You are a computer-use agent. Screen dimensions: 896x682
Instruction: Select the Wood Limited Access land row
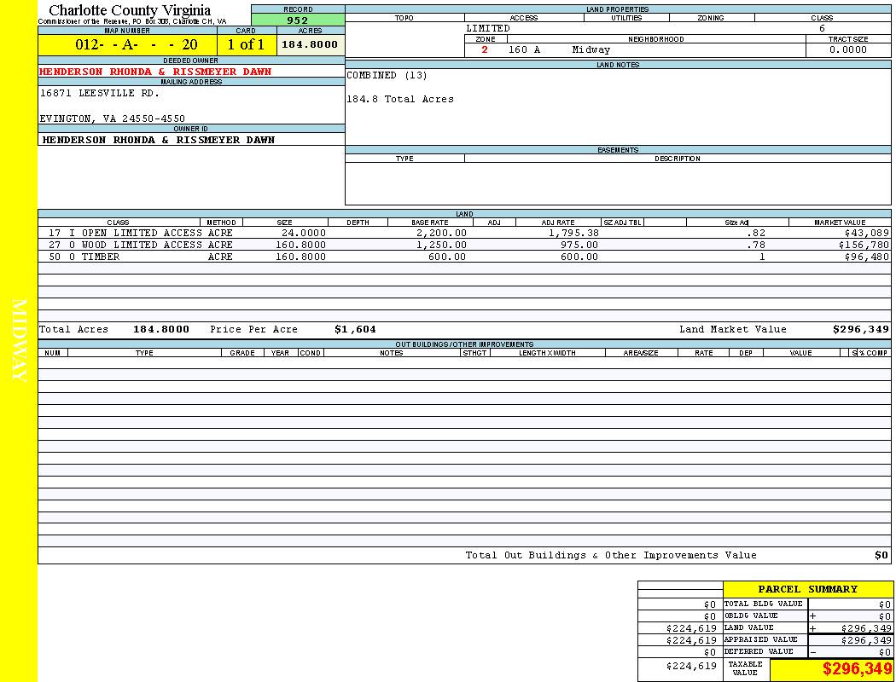pos(142,245)
